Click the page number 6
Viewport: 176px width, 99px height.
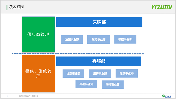8,96
